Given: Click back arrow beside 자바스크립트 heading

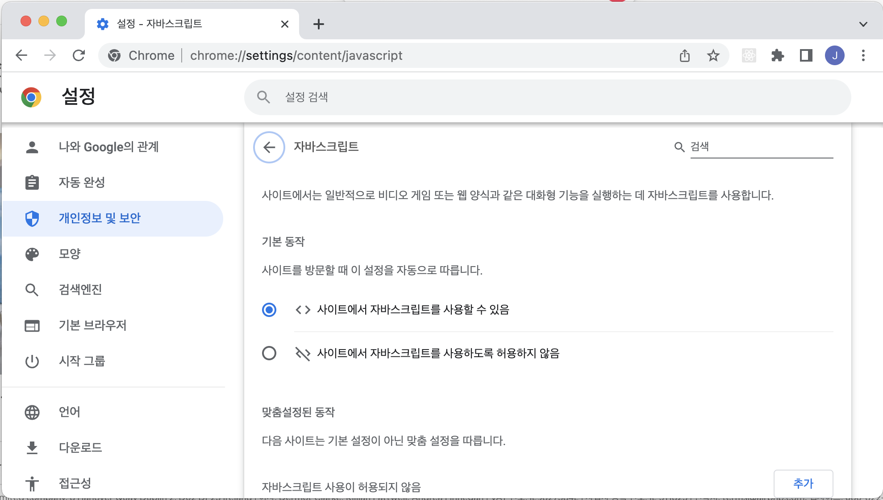Looking at the screenshot, I should coord(269,147).
